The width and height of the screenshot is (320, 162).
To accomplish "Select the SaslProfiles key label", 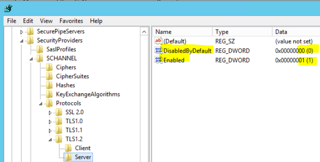I will click(61, 49).
